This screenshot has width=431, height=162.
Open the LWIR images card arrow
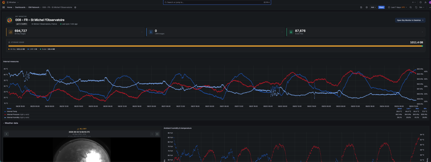coord(282,32)
